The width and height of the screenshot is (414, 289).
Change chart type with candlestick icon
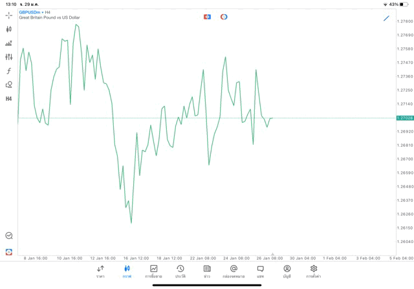(8, 29)
